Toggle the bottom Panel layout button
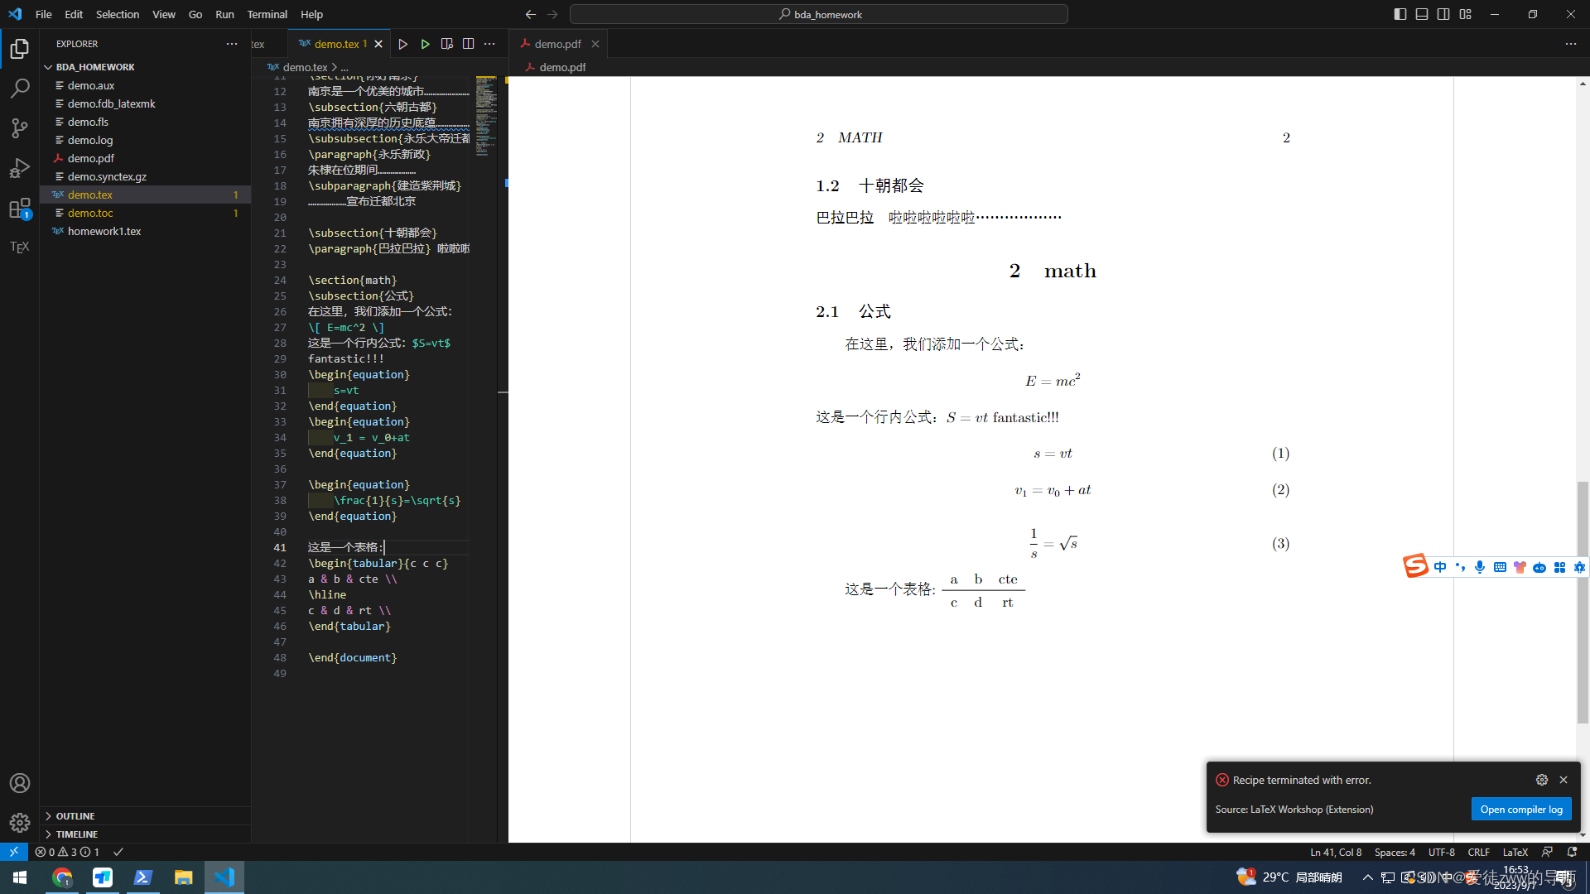The width and height of the screenshot is (1590, 894). pyautogui.click(x=1422, y=14)
